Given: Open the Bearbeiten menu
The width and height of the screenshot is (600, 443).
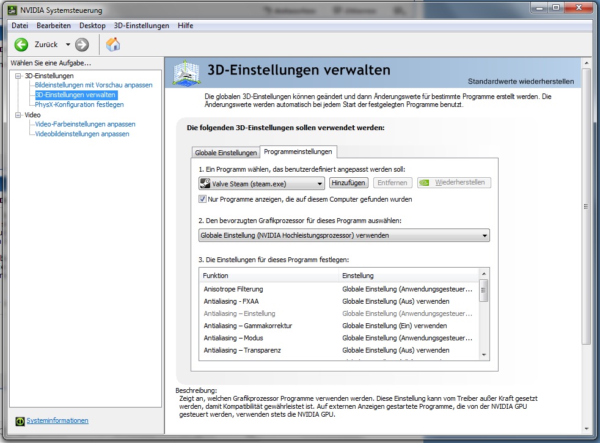Looking at the screenshot, I should [54, 26].
